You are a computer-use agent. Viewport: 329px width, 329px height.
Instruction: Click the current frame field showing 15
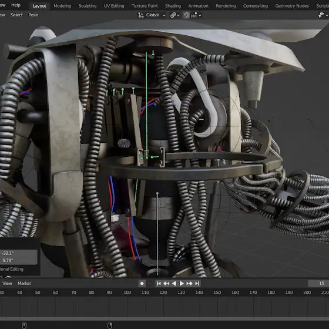318,283
